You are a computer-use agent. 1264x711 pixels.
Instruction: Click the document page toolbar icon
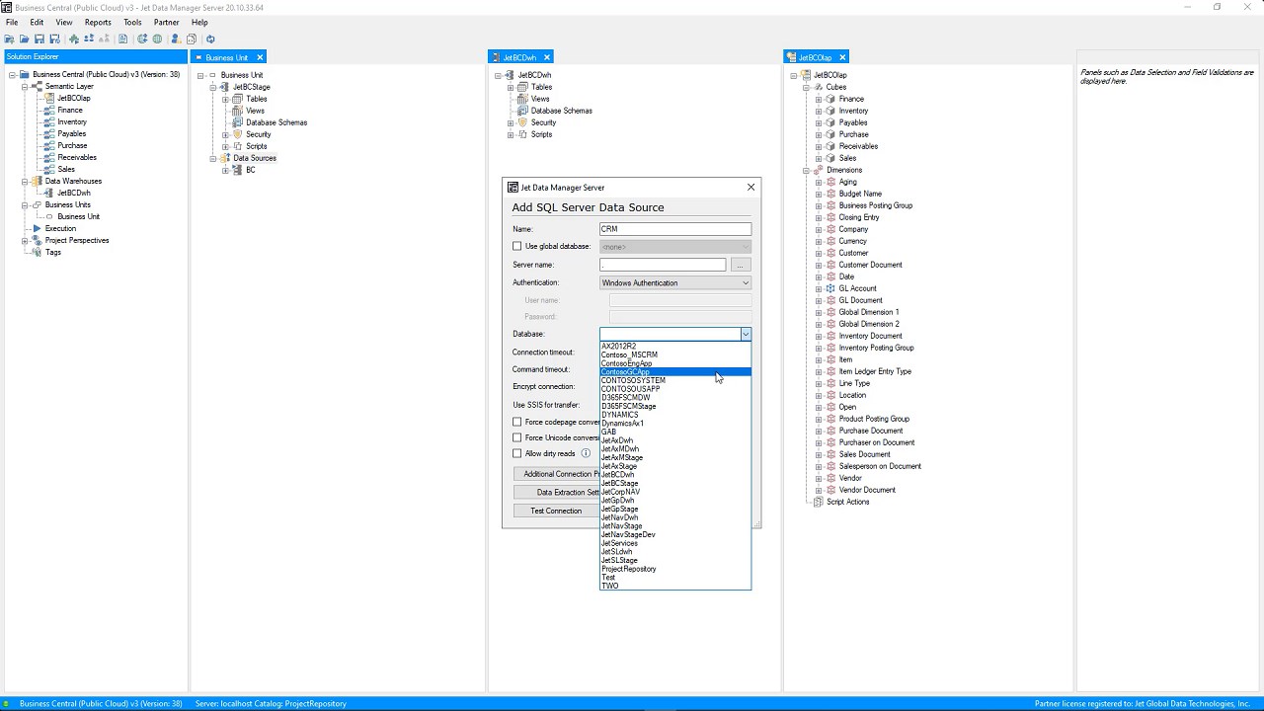(122, 39)
